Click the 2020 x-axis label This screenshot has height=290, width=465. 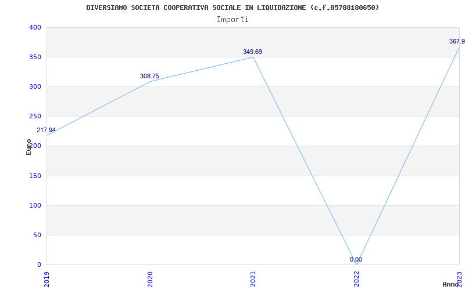pos(150,280)
